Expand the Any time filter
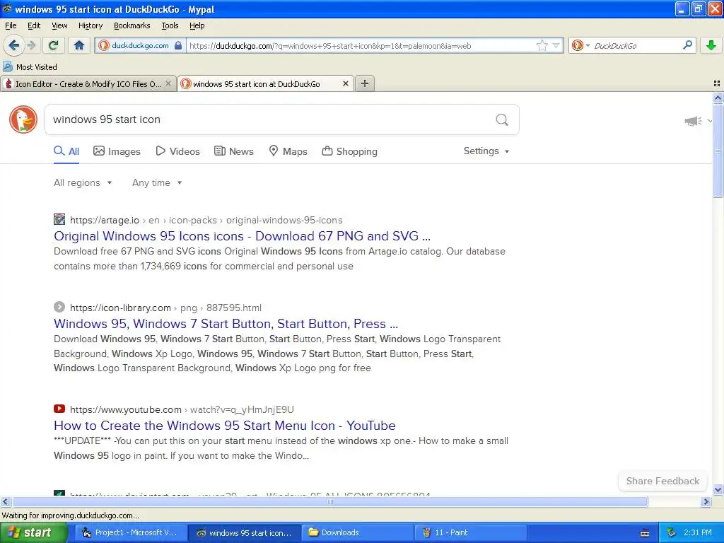Image resolution: width=724 pixels, height=543 pixels. point(157,183)
